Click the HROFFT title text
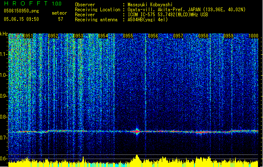This screenshot has height=167, width=263. tap(26, 3)
